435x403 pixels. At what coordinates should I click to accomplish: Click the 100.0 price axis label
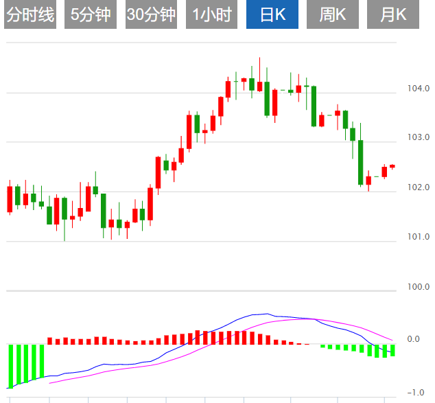[418, 287]
